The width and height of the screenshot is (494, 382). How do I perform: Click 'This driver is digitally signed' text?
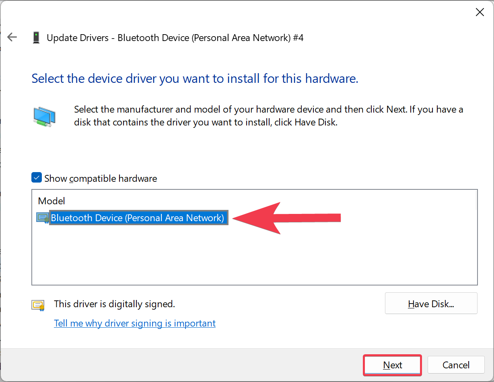115,304
